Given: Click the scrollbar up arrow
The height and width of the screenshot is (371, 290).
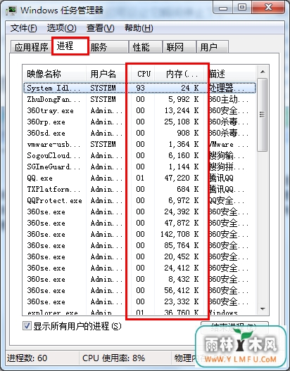Looking at the screenshot, I should (263, 72).
